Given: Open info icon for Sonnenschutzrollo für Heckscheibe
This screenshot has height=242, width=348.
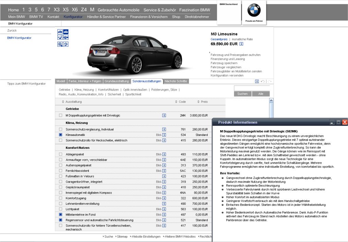Looking at the screenshot, I should [164, 140].
